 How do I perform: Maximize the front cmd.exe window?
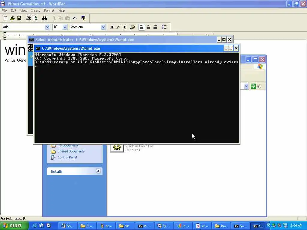pos(231,48)
